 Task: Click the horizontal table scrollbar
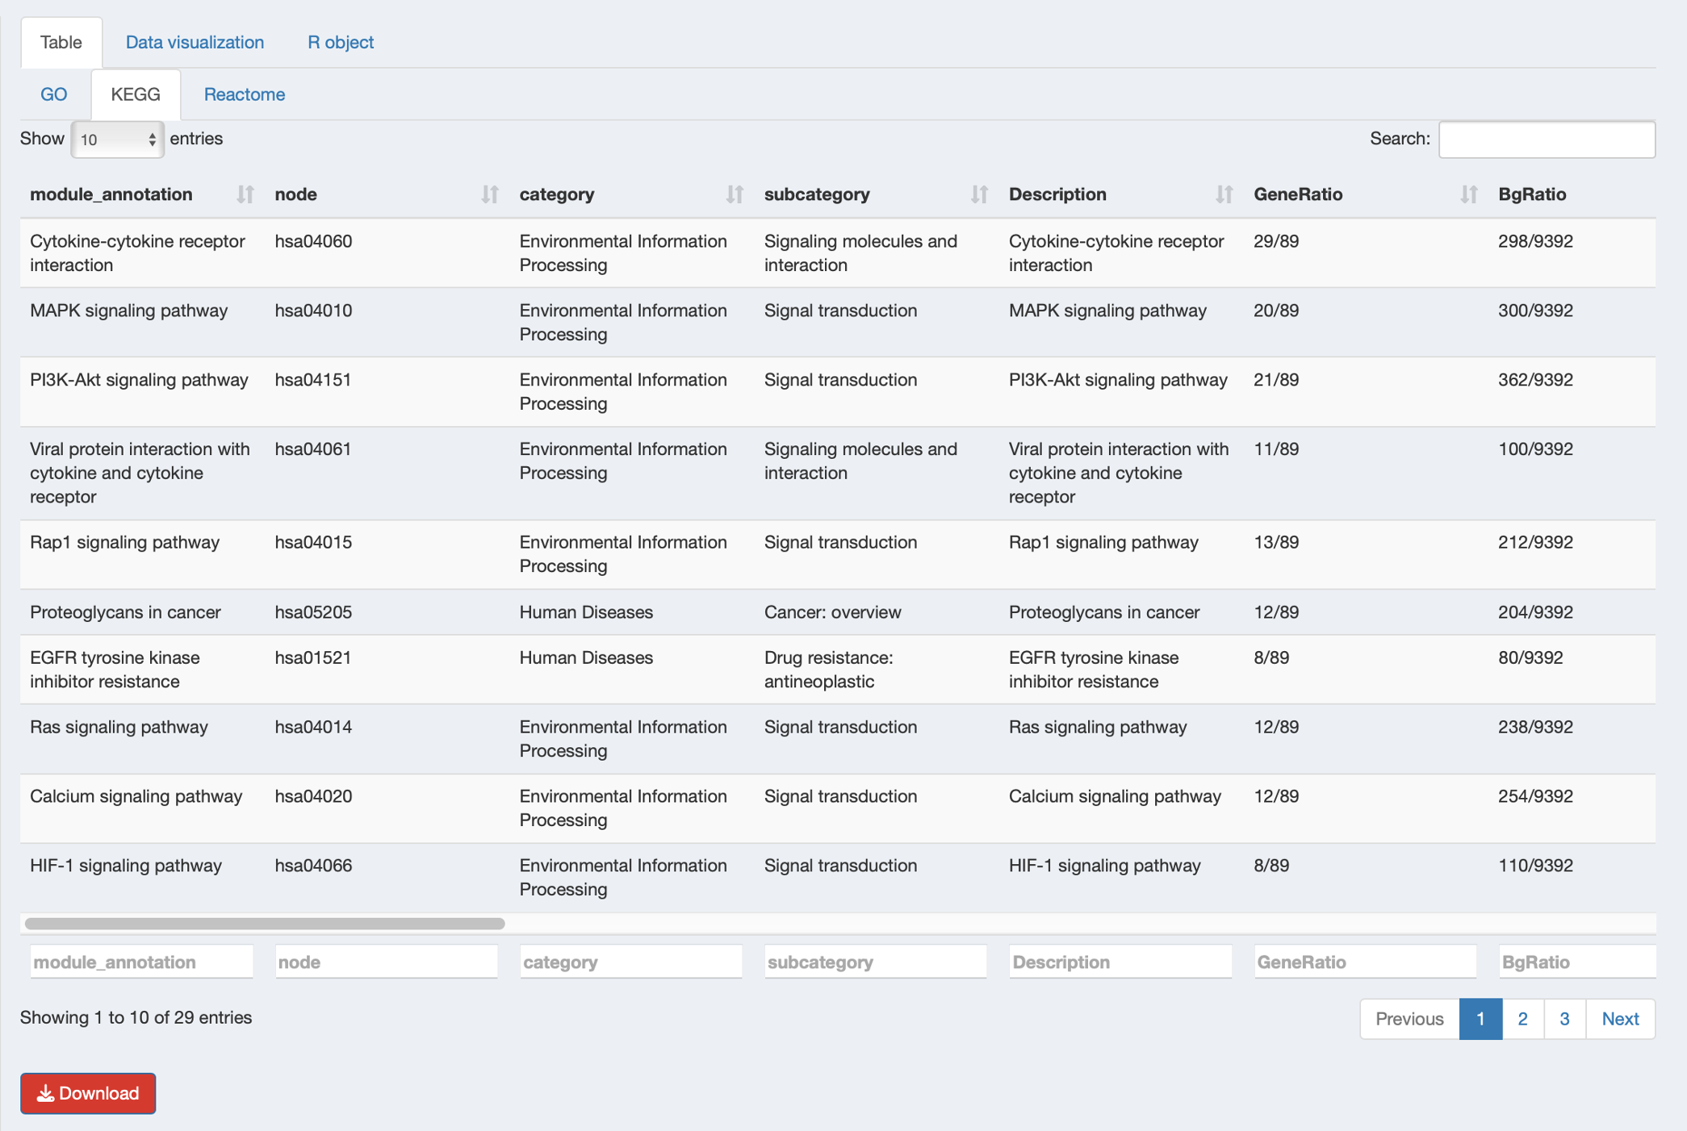(265, 923)
